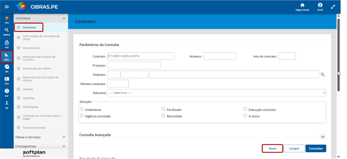Open the KPI chart module icon
The width and height of the screenshot is (347, 159).
tap(7, 67)
